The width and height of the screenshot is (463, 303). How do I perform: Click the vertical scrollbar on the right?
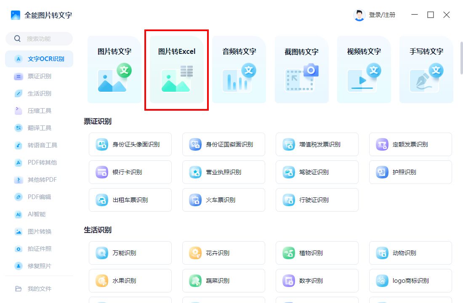tap(461, 58)
